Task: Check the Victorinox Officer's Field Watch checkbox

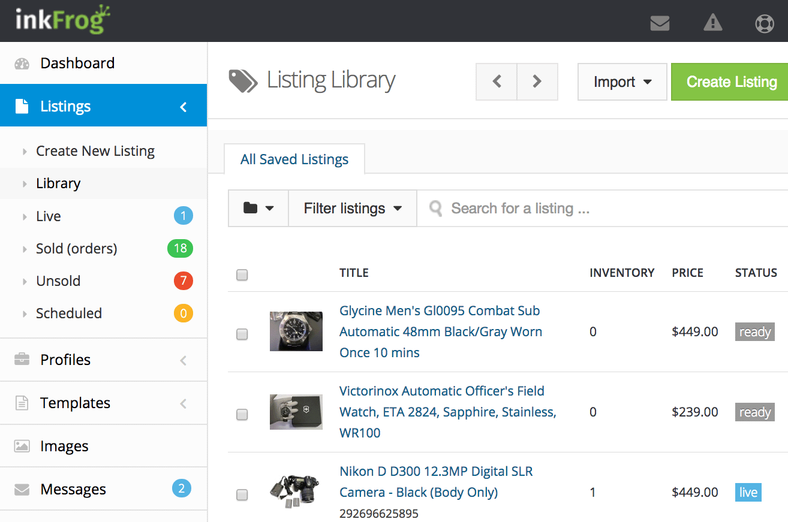Action: click(242, 415)
